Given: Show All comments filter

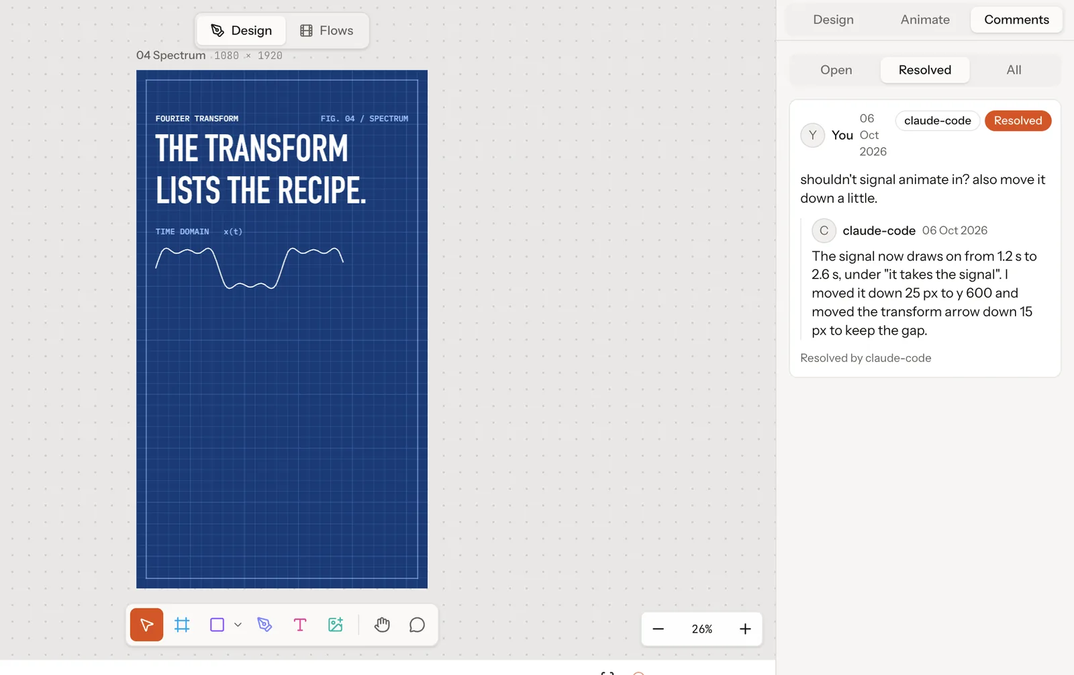Looking at the screenshot, I should pos(1014,70).
